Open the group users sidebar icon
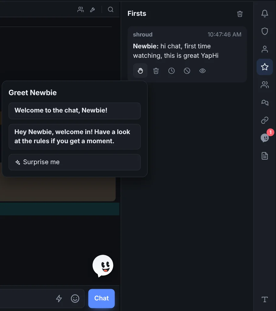The height and width of the screenshot is (311, 276). 265,85
